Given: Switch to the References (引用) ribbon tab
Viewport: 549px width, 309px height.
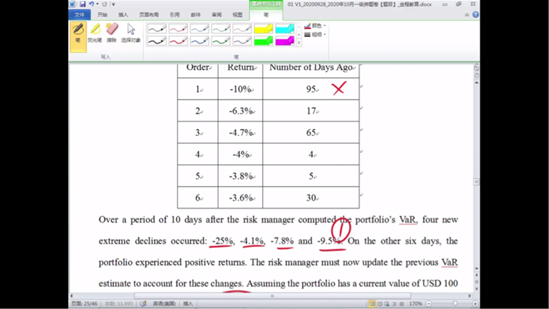Looking at the screenshot, I should (x=174, y=14).
